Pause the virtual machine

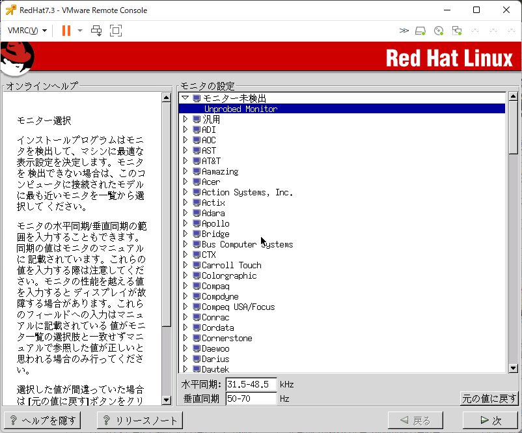66,31
